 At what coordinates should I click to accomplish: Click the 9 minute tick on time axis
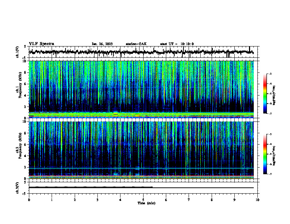[x=234, y=200]
